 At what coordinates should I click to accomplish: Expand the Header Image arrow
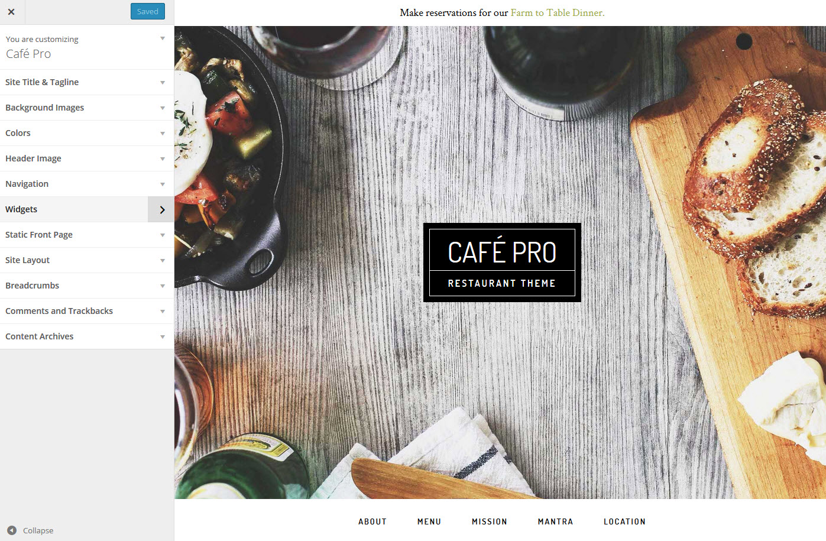pyautogui.click(x=163, y=159)
